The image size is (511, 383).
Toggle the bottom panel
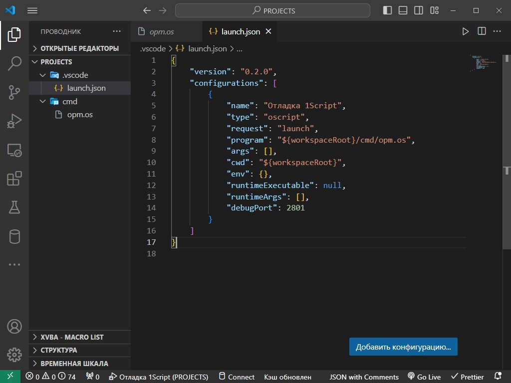coord(403,10)
